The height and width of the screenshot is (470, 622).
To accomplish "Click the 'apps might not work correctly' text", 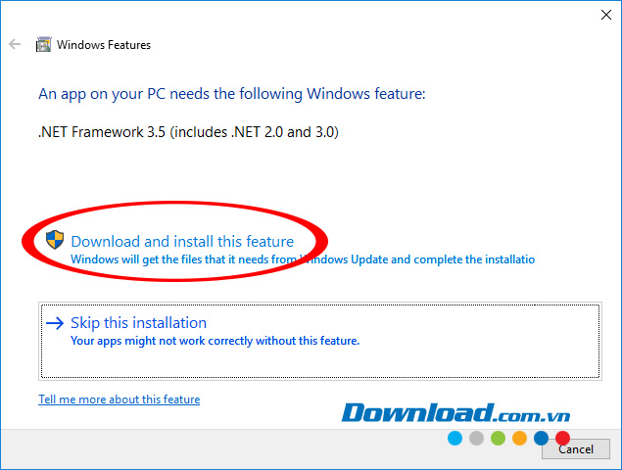I will pos(215,342).
